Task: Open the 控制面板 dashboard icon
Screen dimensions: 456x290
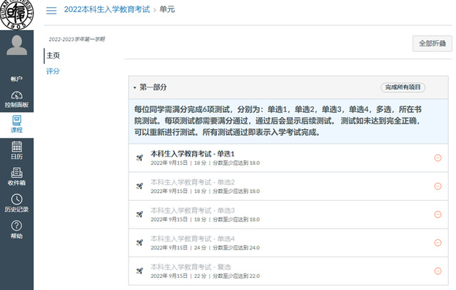Action: pyautogui.click(x=16, y=99)
